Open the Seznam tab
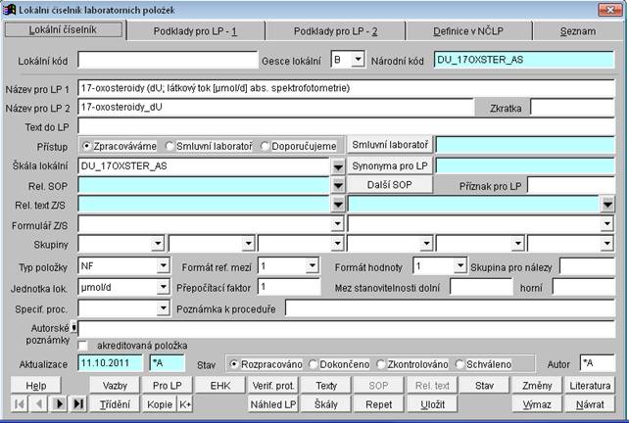 click(x=577, y=31)
